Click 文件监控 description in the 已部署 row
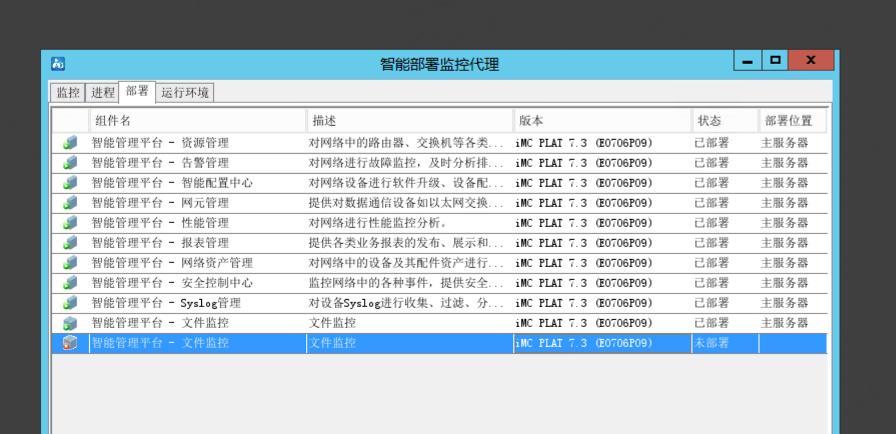Viewport: 896px width, 434px height. [x=332, y=323]
